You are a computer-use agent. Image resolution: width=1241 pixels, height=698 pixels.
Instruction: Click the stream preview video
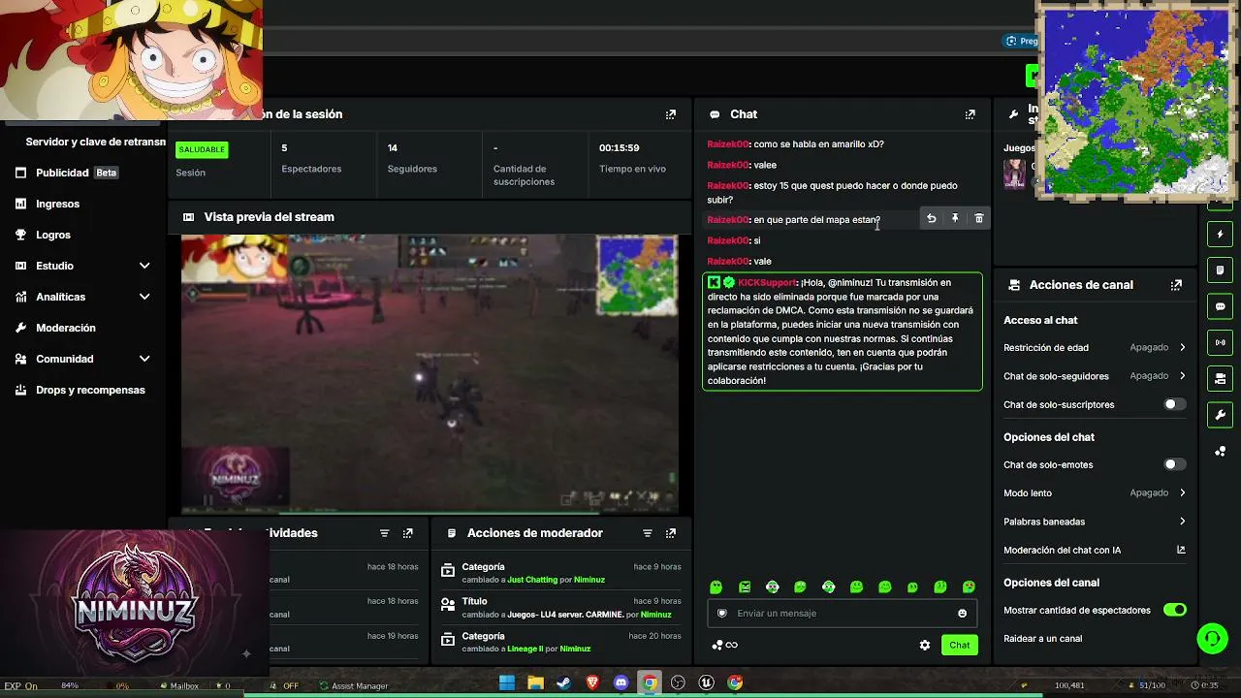(x=430, y=373)
